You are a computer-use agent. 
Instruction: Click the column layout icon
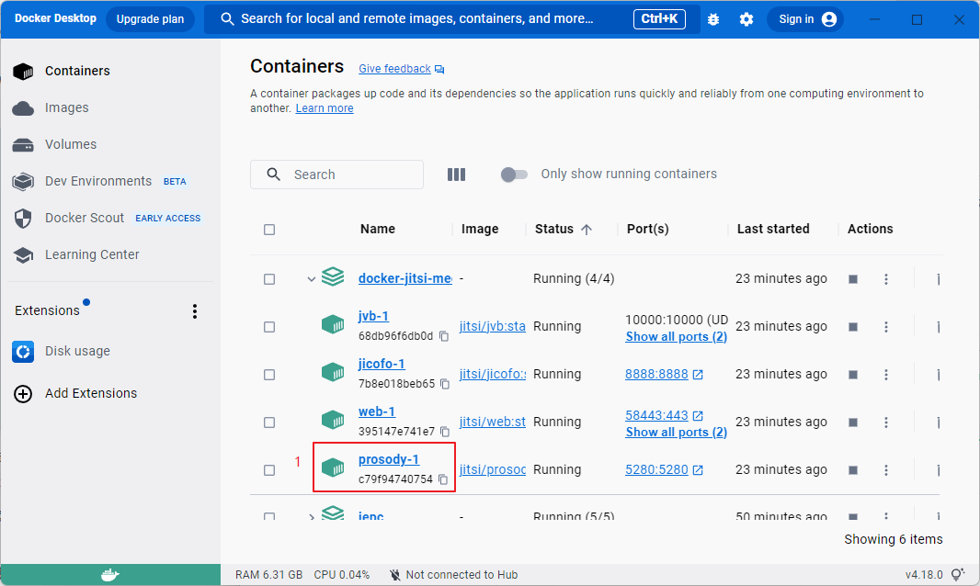pos(456,175)
